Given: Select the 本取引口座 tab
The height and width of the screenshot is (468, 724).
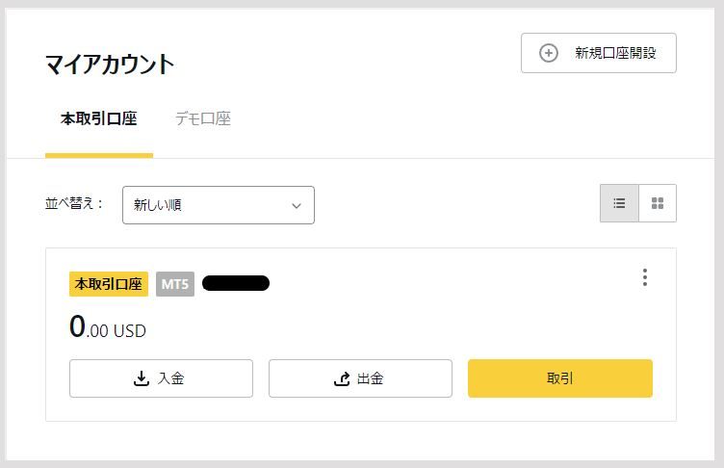Looking at the screenshot, I should tap(99, 118).
